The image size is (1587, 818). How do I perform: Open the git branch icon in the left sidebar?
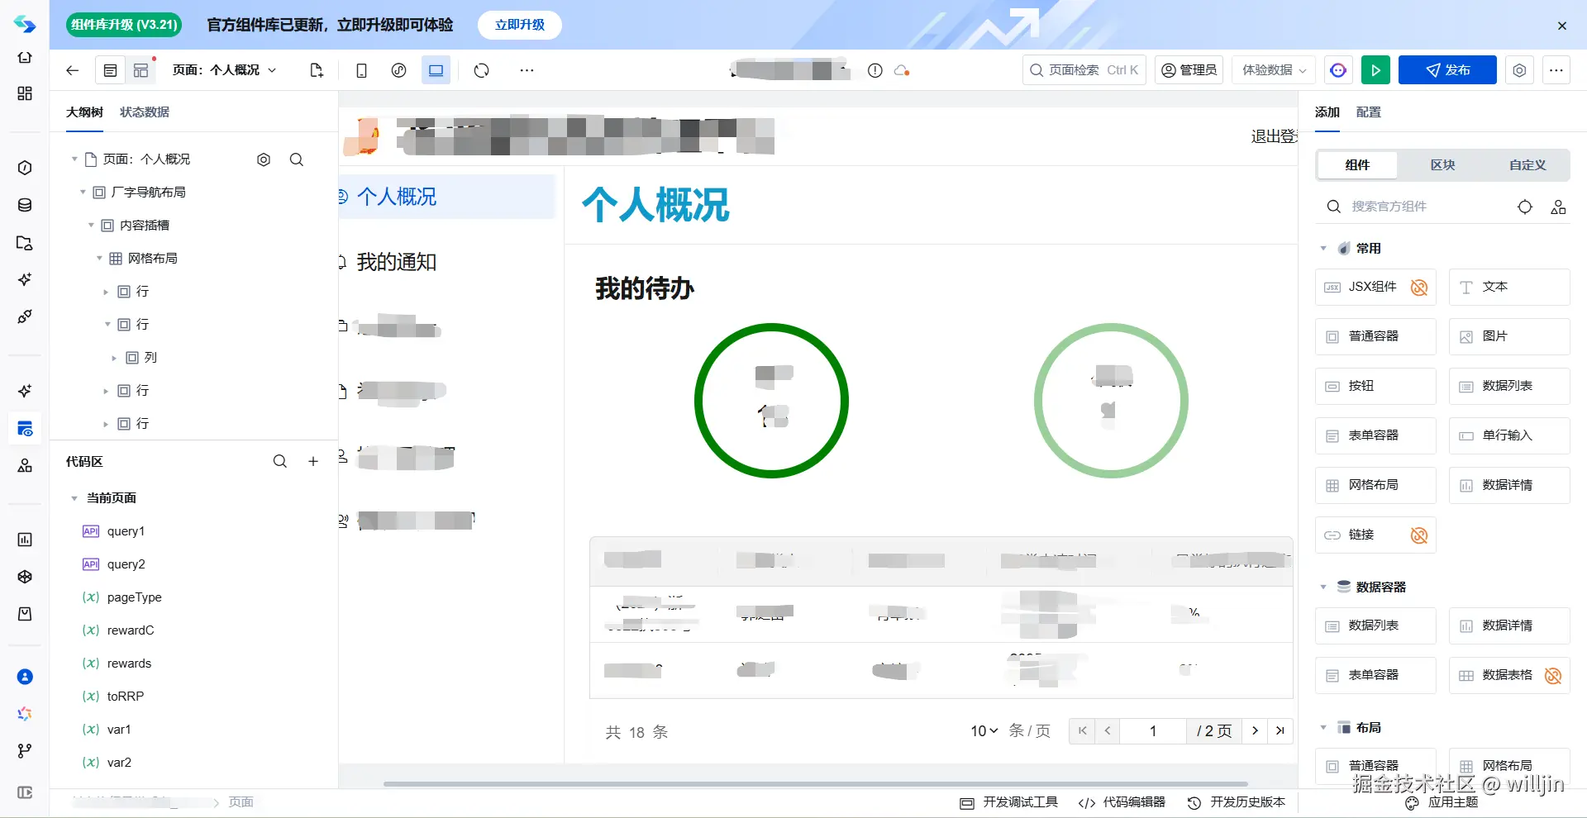pyautogui.click(x=25, y=750)
